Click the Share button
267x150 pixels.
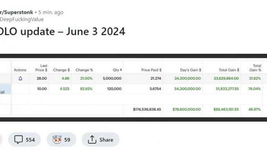101,140
